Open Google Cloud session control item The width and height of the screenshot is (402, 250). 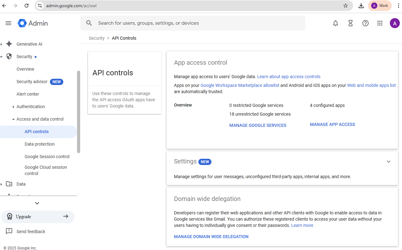pyautogui.click(x=46, y=170)
